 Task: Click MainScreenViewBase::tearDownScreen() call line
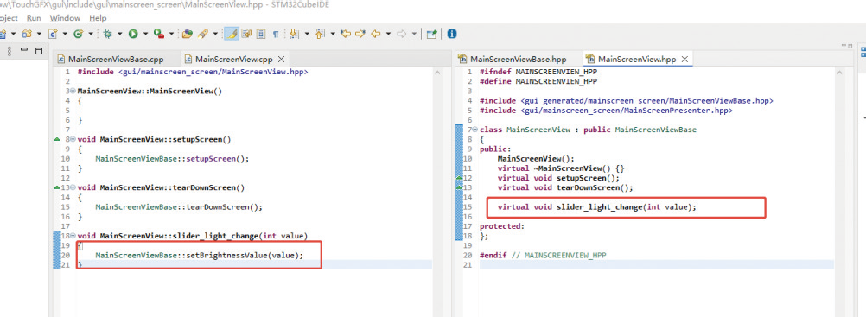click(x=178, y=207)
